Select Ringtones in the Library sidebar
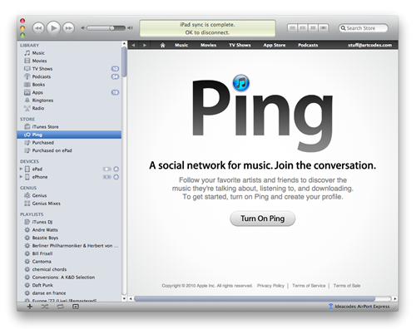 (x=69, y=101)
